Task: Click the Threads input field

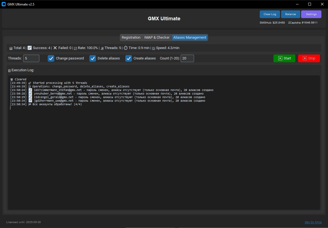Action: [x=31, y=58]
